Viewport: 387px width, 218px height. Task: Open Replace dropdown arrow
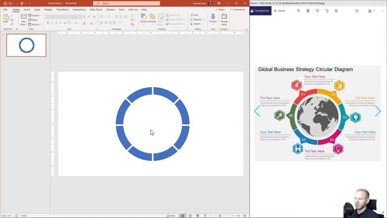tap(204, 19)
